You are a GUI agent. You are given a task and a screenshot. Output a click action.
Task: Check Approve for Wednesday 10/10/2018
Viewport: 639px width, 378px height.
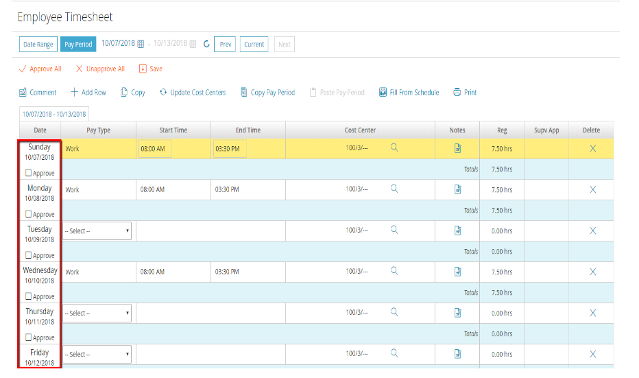click(x=29, y=296)
